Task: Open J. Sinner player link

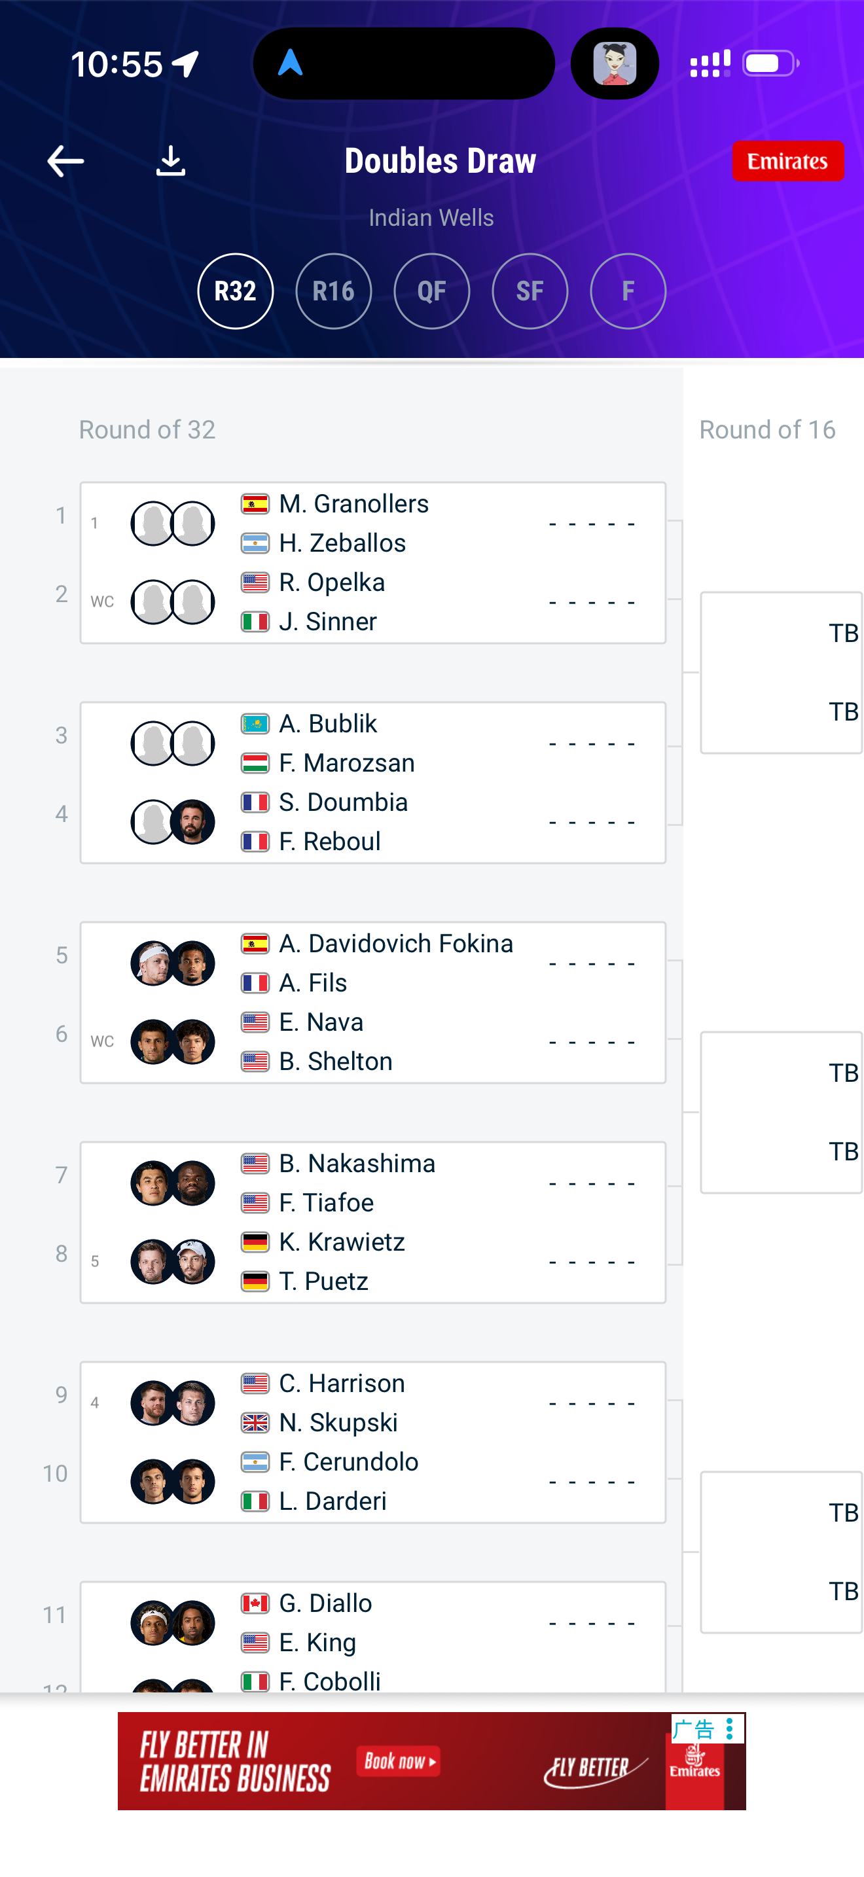Action: 328,622
